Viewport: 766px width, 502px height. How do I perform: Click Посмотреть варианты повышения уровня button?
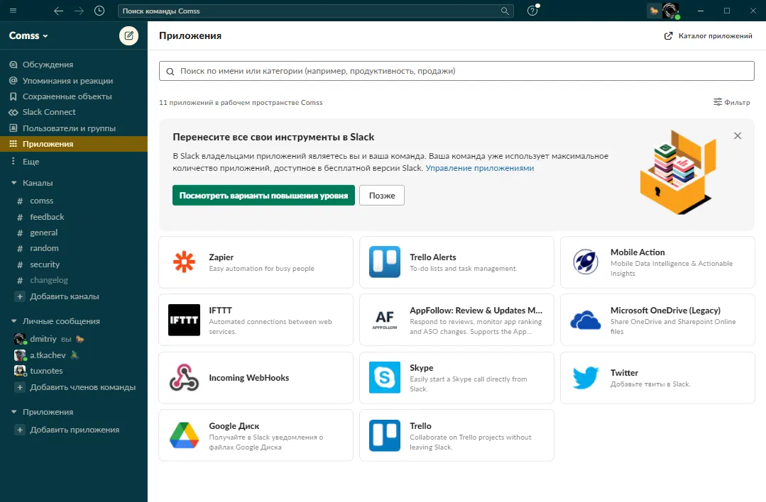coord(263,196)
